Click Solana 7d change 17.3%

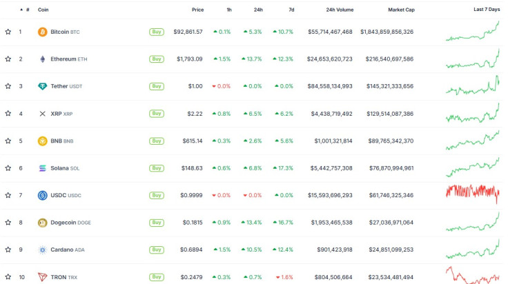283,168
